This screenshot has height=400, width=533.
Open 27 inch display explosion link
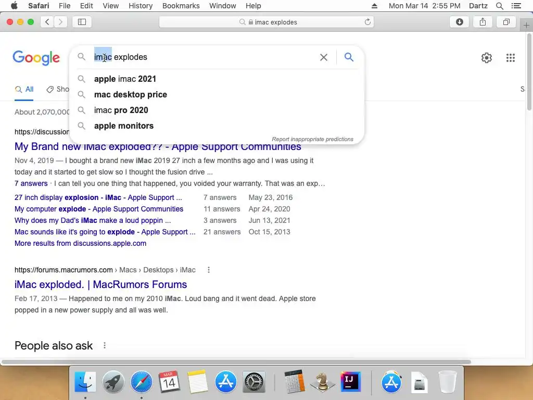tap(98, 197)
